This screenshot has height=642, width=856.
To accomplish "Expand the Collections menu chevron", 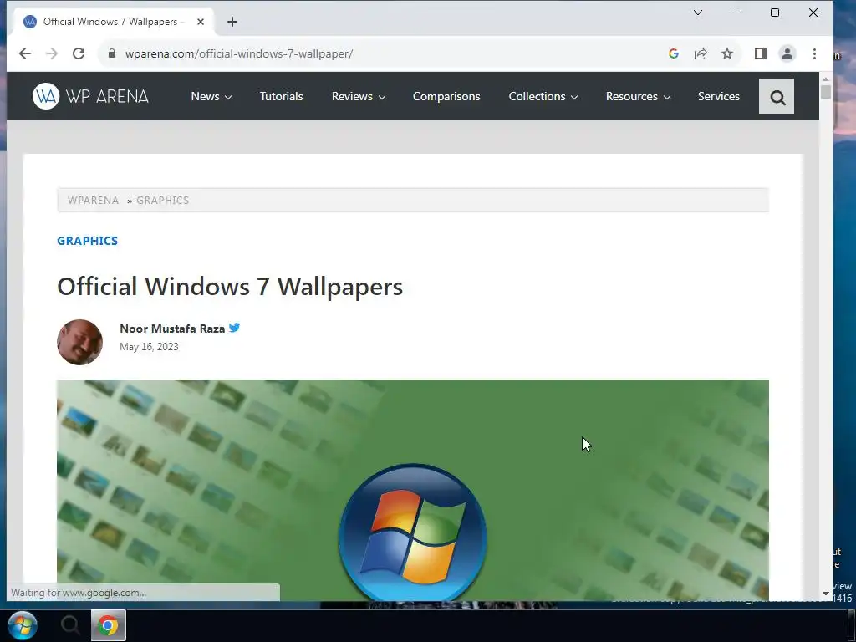I will (x=574, y=97).
